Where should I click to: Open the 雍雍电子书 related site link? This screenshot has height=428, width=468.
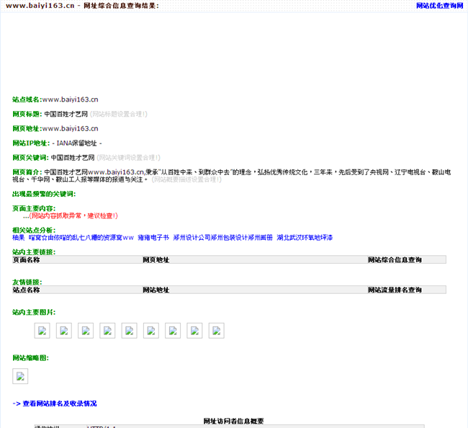[153, 237]
